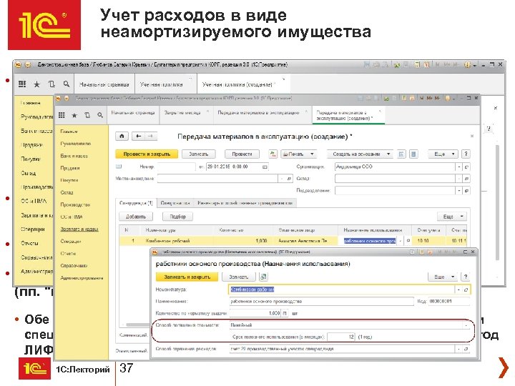
Task: Click Наименование field in dialog
Action: click(321, 302)
